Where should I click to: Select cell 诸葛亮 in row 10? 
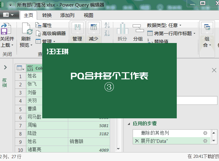(x=47, y=149)
